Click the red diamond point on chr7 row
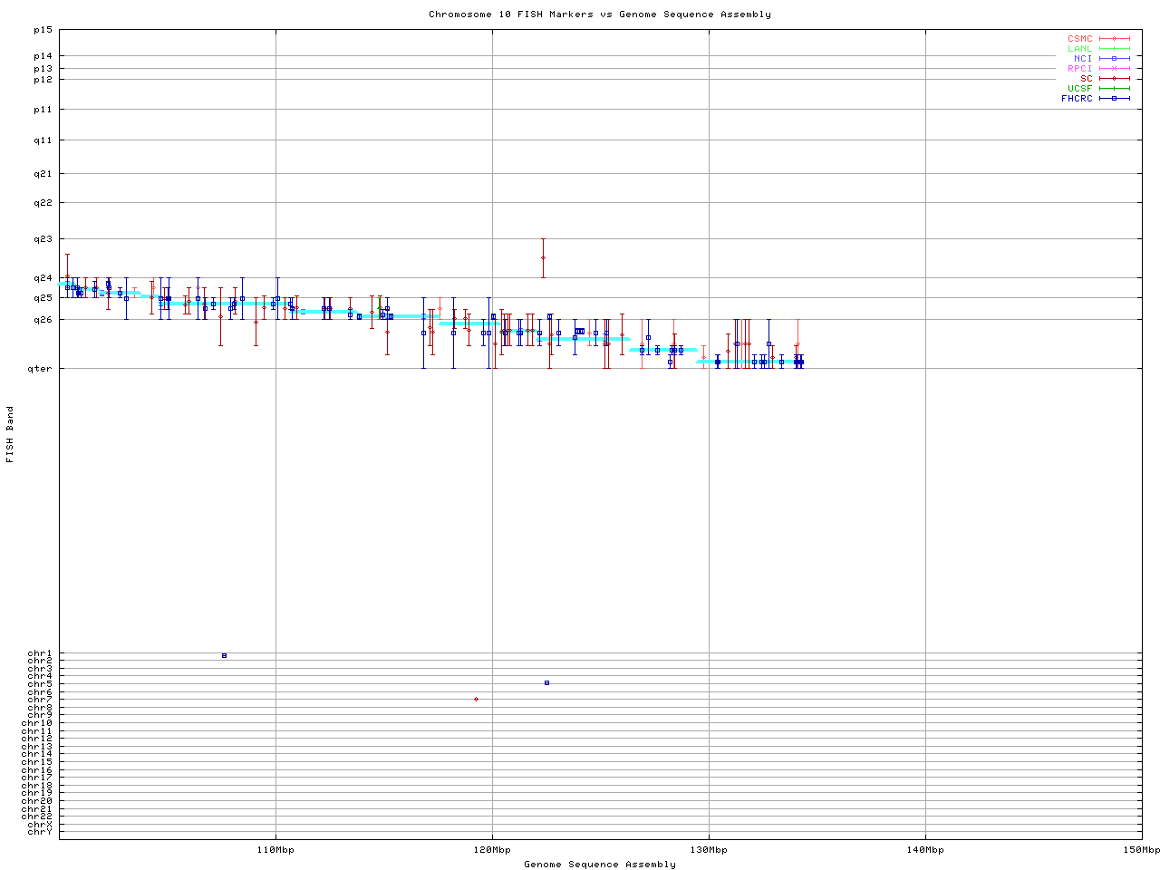Screen dimensions: 1160x870 [476, 699]
